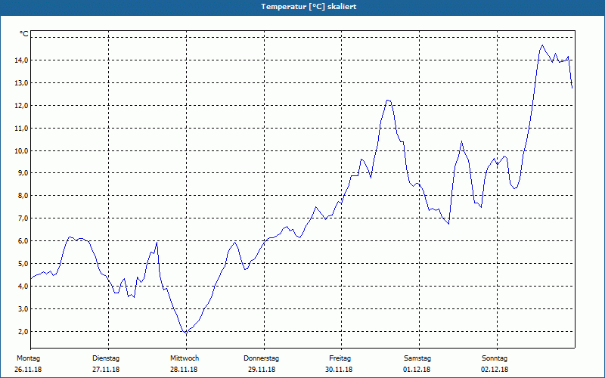The width and height of the screenshot is (605, 378).
Task: Click the Mittwoch day label
Action: click(x=185, y=358)
